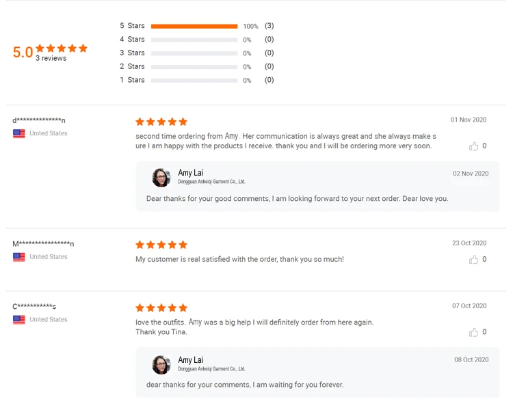Click Amy Lai's avatar in the 08 Oct reply
Viewport: 513px width, 410px height.
[x=161, y=365]
